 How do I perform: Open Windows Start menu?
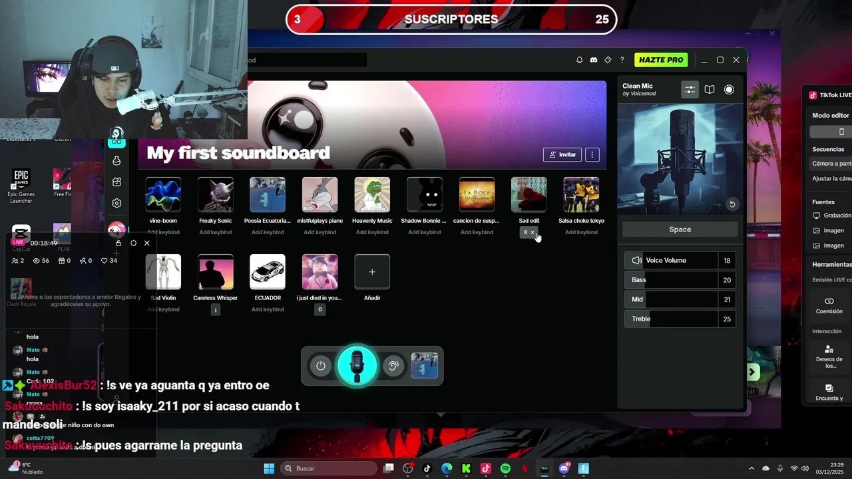(269, 468)
